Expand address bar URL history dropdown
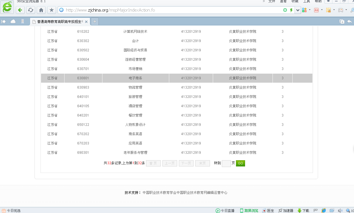 (x=298, y=10)
